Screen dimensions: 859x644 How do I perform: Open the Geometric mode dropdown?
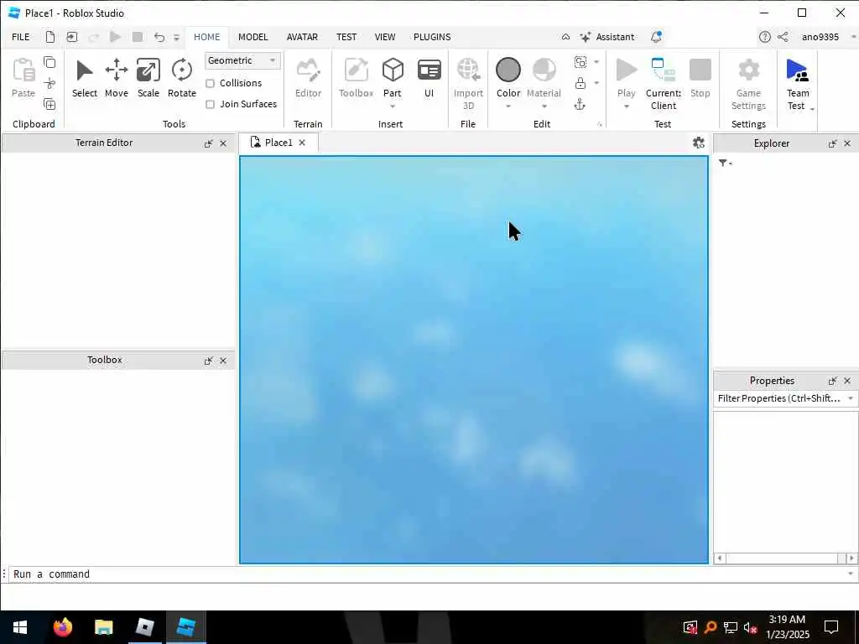click(x=242, y=60)
